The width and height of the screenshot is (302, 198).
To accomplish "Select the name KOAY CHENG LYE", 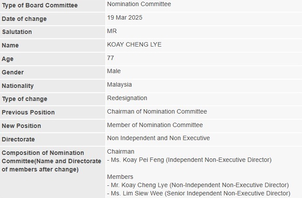I will point(134,44).
